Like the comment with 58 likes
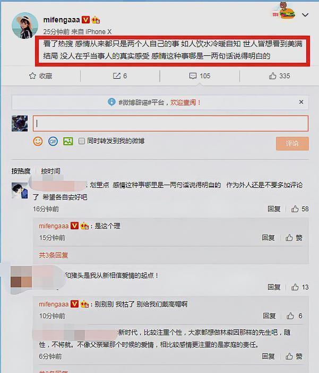Image resolution: width=319 pixels, height=373 pixels. click(x=295, y=209)
